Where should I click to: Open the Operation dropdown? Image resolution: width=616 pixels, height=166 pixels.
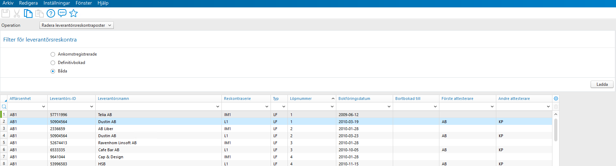pos(77,25)
